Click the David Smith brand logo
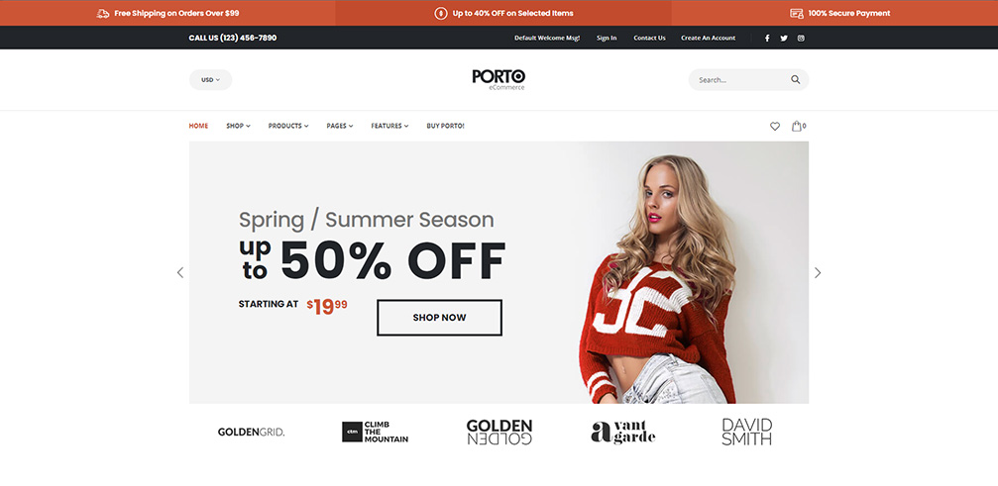Image resolution: width=998 pixels, height=486 pixels. pos(746,432)
